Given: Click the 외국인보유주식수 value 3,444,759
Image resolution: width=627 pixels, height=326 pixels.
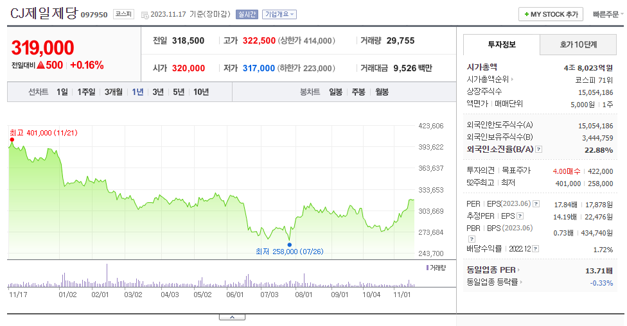Looking at the screenshot, I should pyautogui.click(x=597, y=138).
